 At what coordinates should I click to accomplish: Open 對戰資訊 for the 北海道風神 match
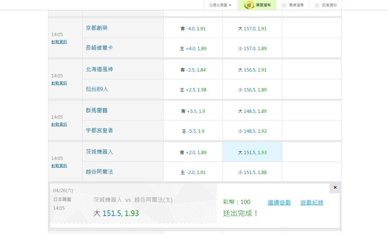pos(59,83)
